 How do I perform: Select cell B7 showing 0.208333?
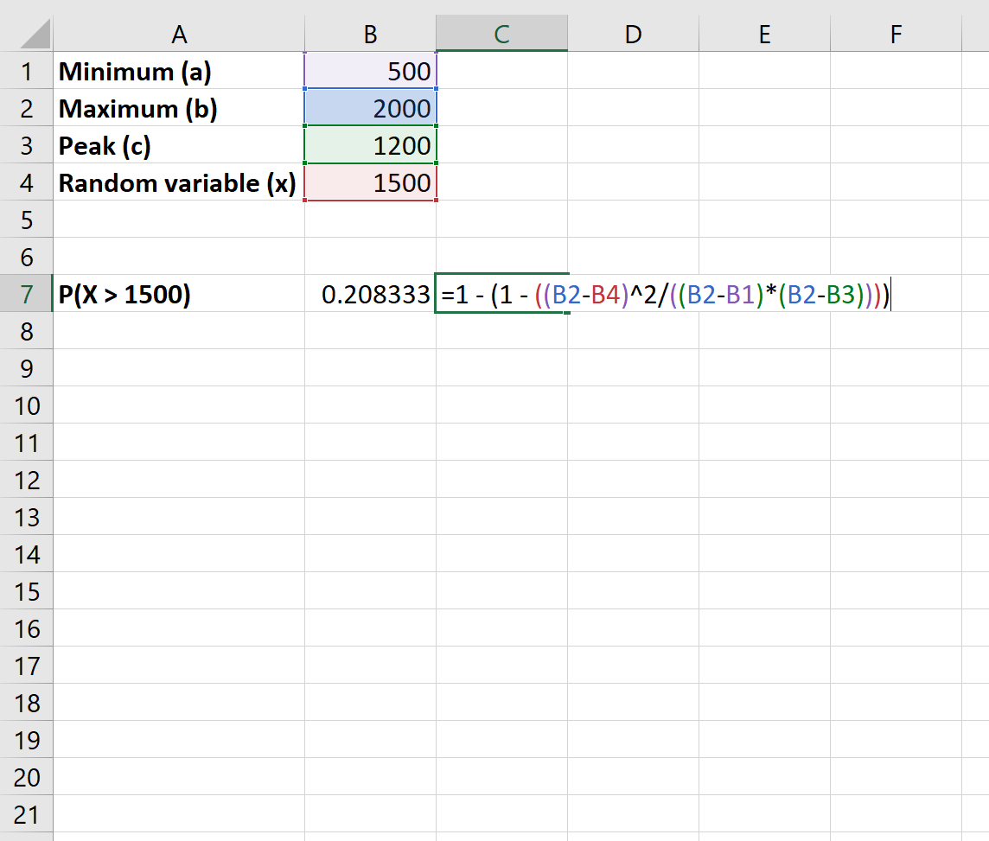coord(370,294)
